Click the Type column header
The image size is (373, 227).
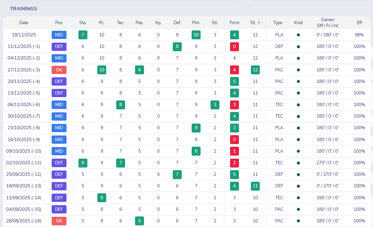278,22
